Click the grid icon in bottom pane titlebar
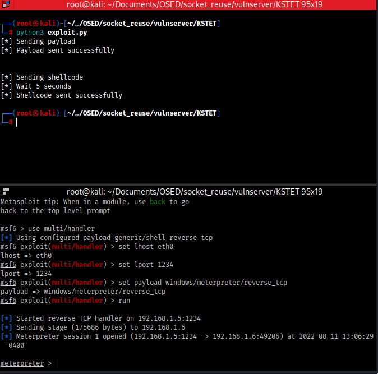The height and width of the screenshot is (374, 378). coord(6,192)
